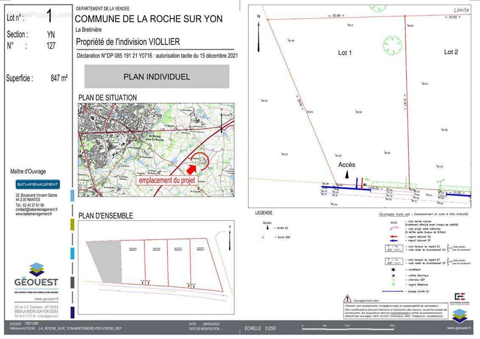Click the candélabre symbol in the legend
Screen dimensions: 480x339
(x=393, y=270)
